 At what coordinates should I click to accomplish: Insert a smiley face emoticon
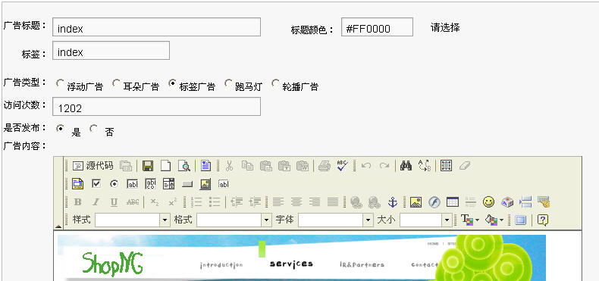(488, 202)
